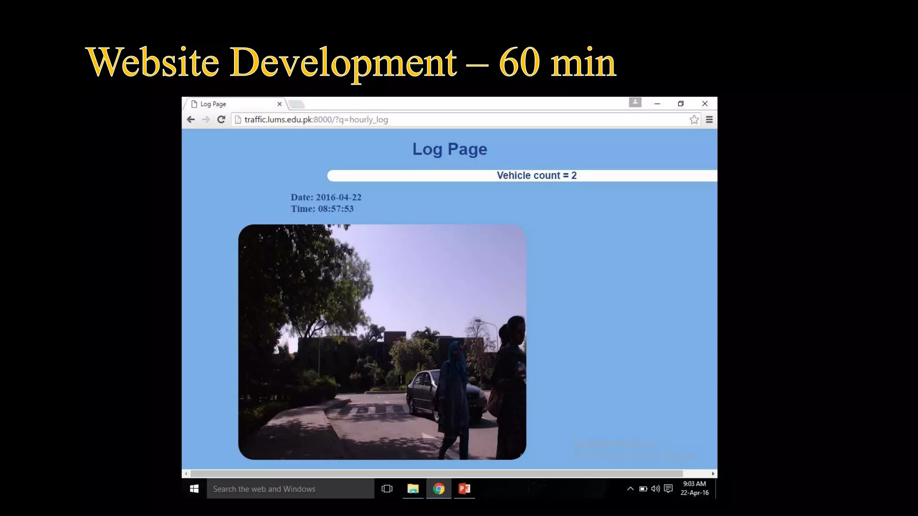Viewport: 918px width, 516px height.
Task: Open the volume control in the tray
Action: [x=655, y=489]
